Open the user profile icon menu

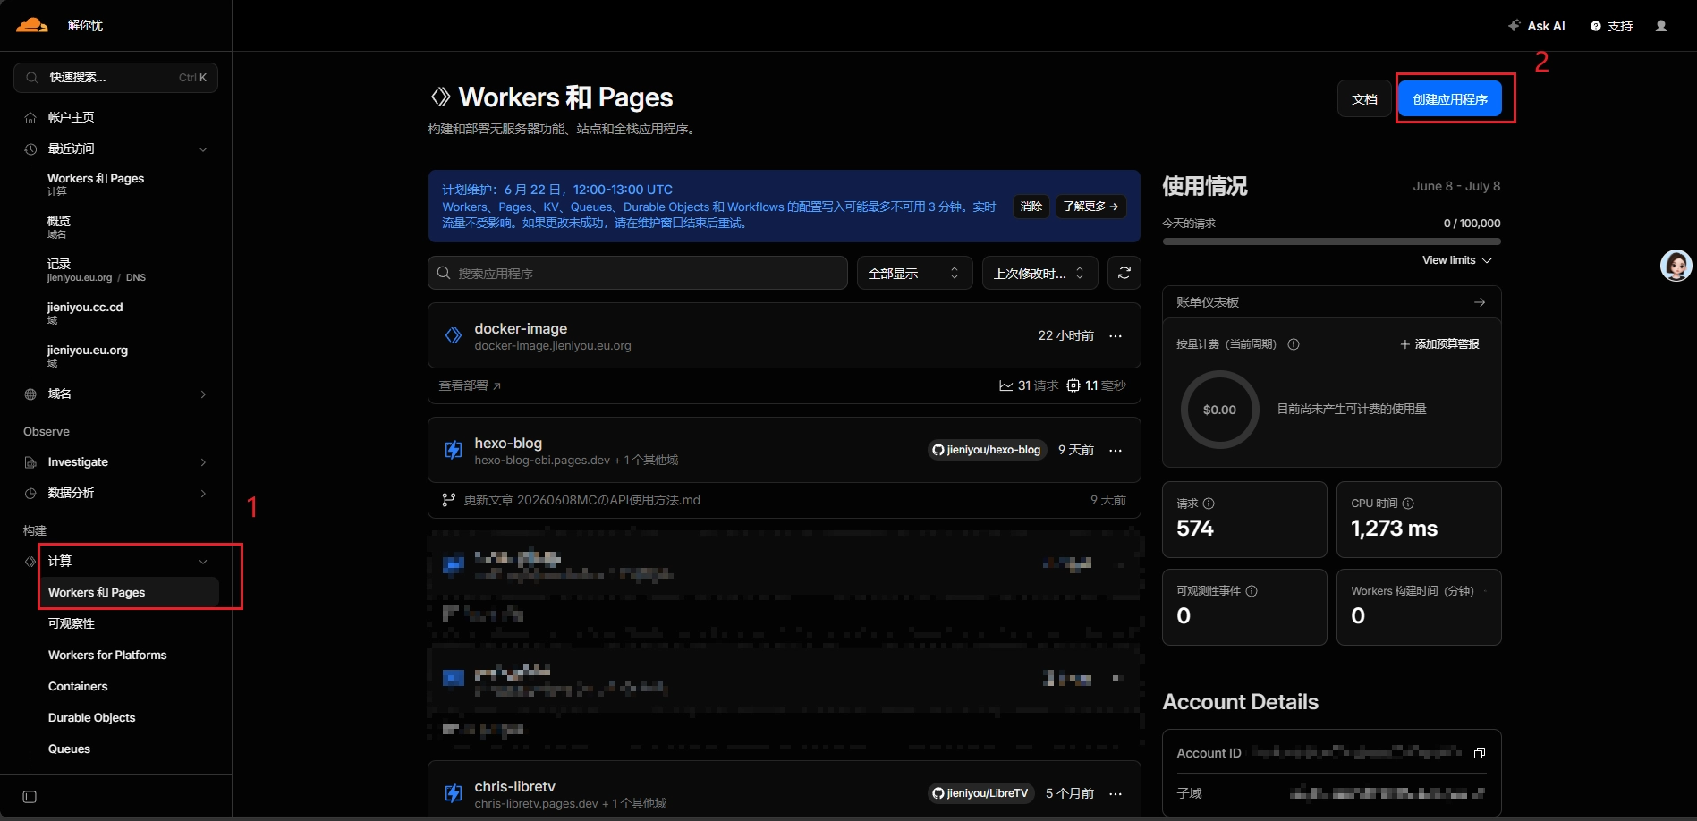click(1661, 26)
